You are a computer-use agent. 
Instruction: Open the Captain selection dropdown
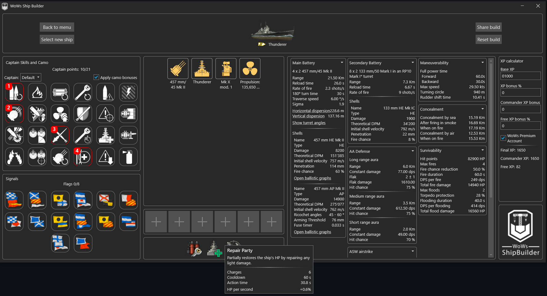point(30,77)
